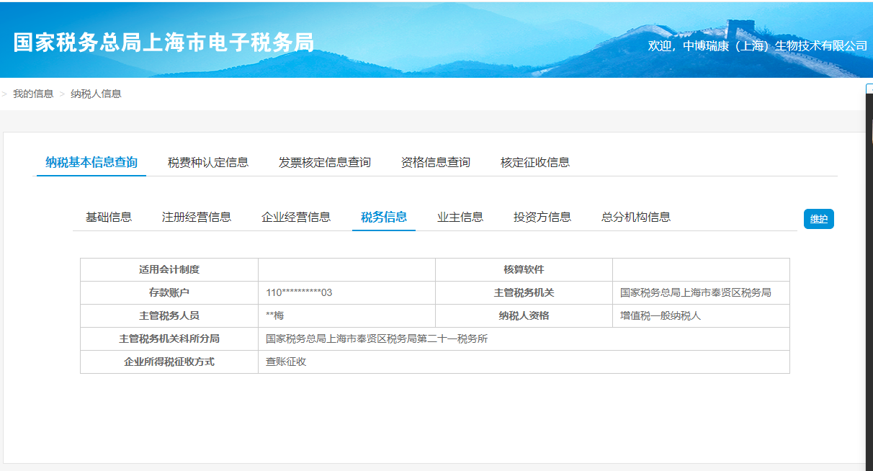Open 总分机构信息 sub-tab
The width and height of the screenshot is (873, 471).
click(x=636, y=217)
